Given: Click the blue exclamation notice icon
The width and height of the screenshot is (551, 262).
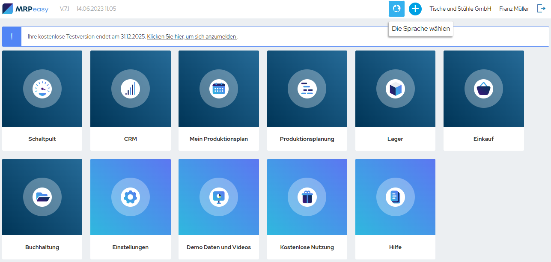Looking at the screenshot, I should [12, 36].
